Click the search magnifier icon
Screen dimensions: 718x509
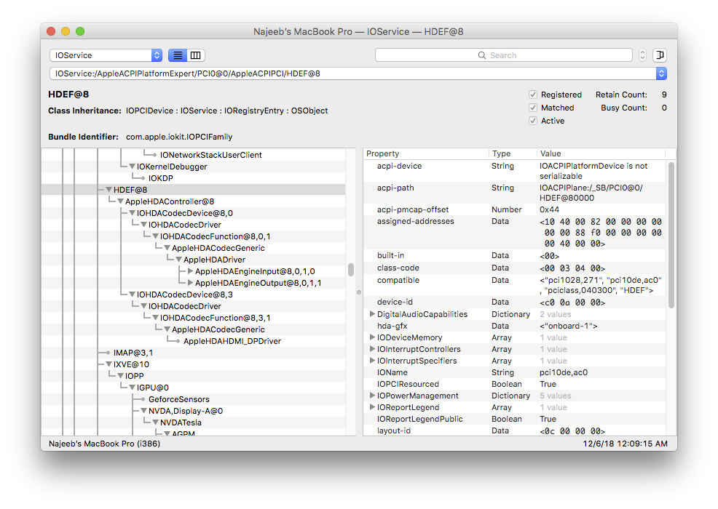482,55
